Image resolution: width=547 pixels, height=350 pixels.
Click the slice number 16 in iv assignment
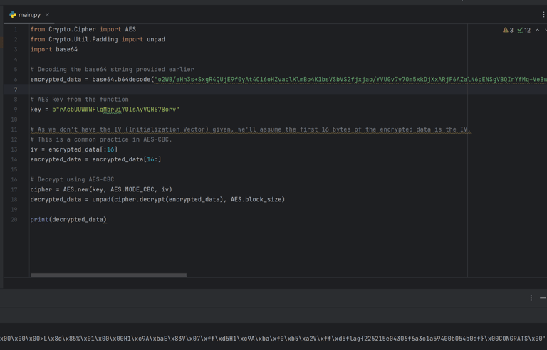[110, 149]
